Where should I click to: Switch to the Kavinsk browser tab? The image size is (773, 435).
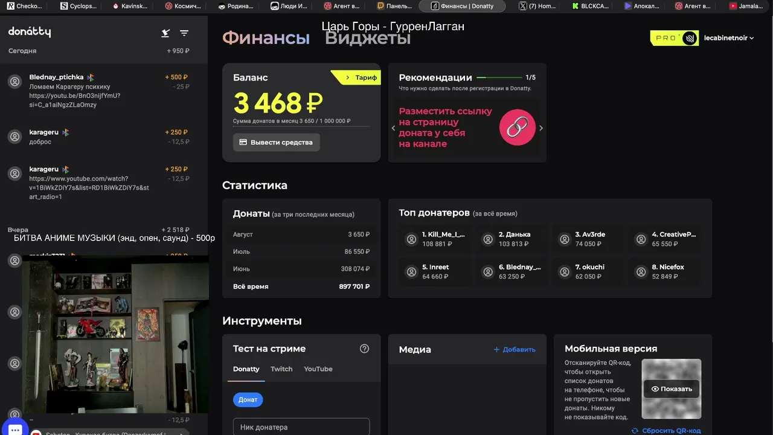tap(131, 6)
